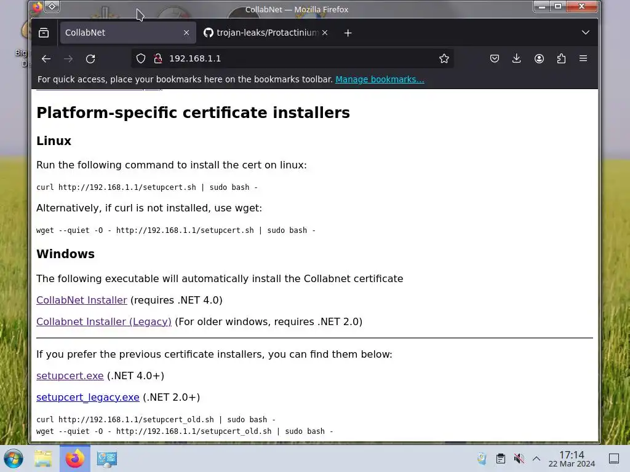Screen dimensions: 630x472
Task: Open system settings taskbar icon
Action: [107, 458]
